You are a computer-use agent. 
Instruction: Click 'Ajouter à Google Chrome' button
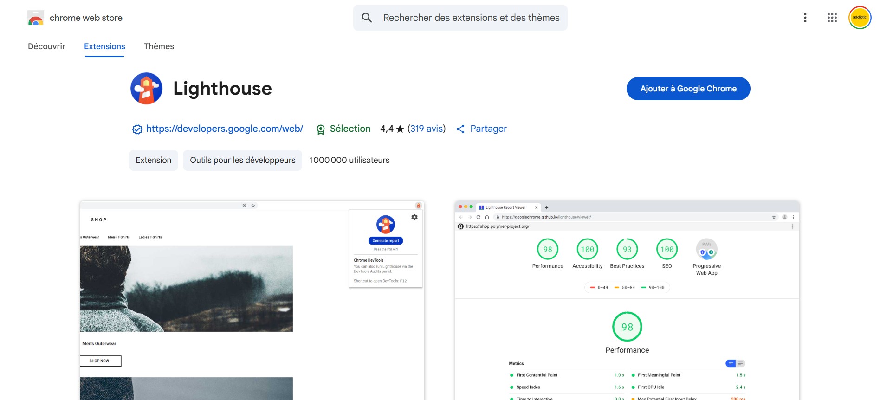point(688,89)
